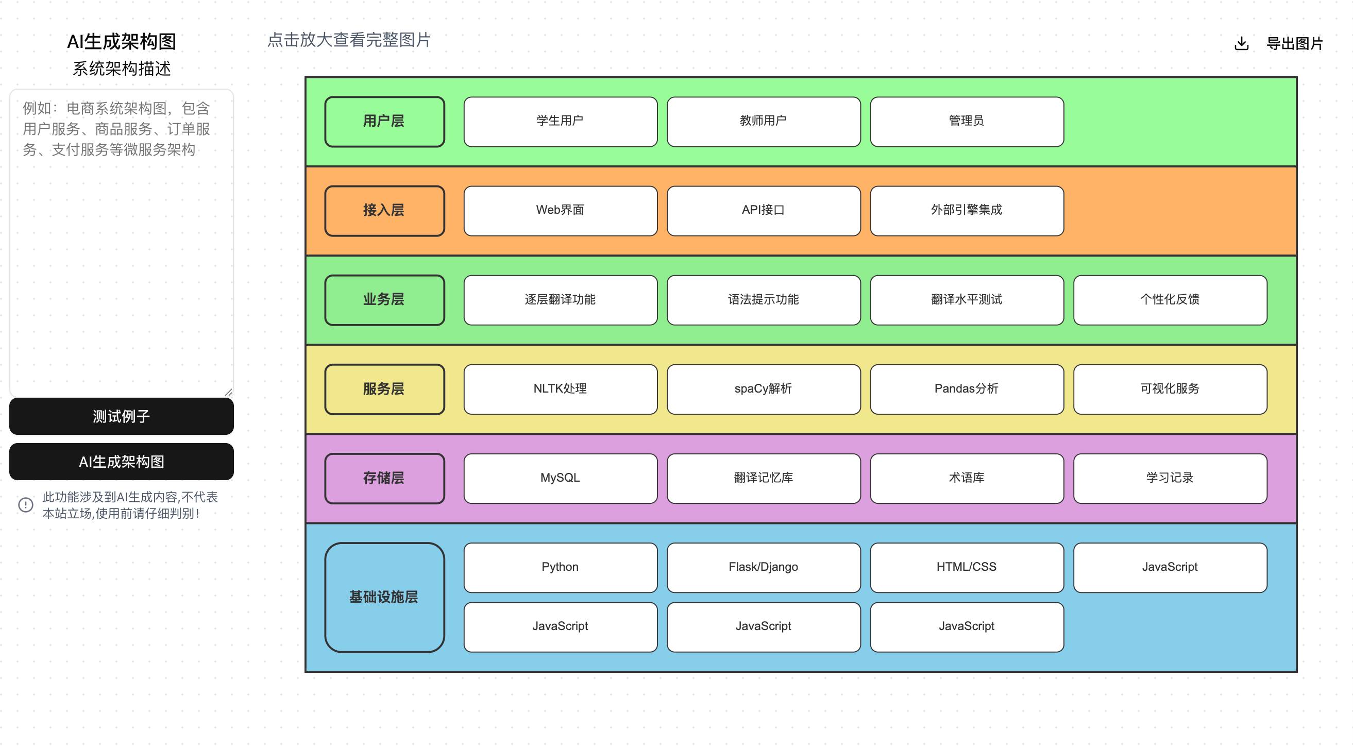Click the info warning circle icon
1353x746 pixels.
pos(26,505)
